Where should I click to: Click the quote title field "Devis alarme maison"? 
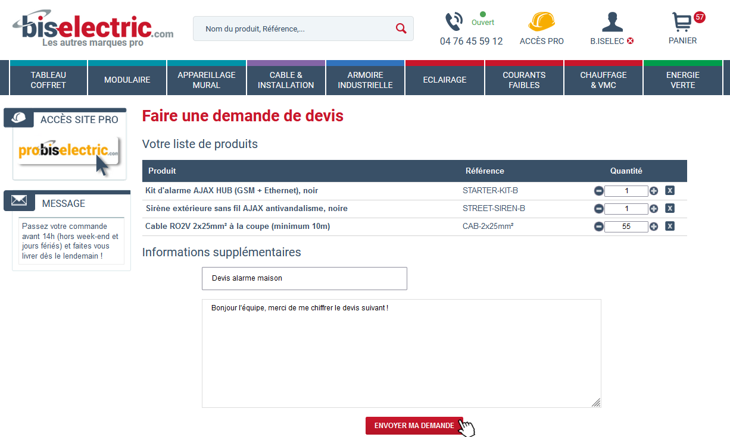pyautogui.click(x=304, y=278)
